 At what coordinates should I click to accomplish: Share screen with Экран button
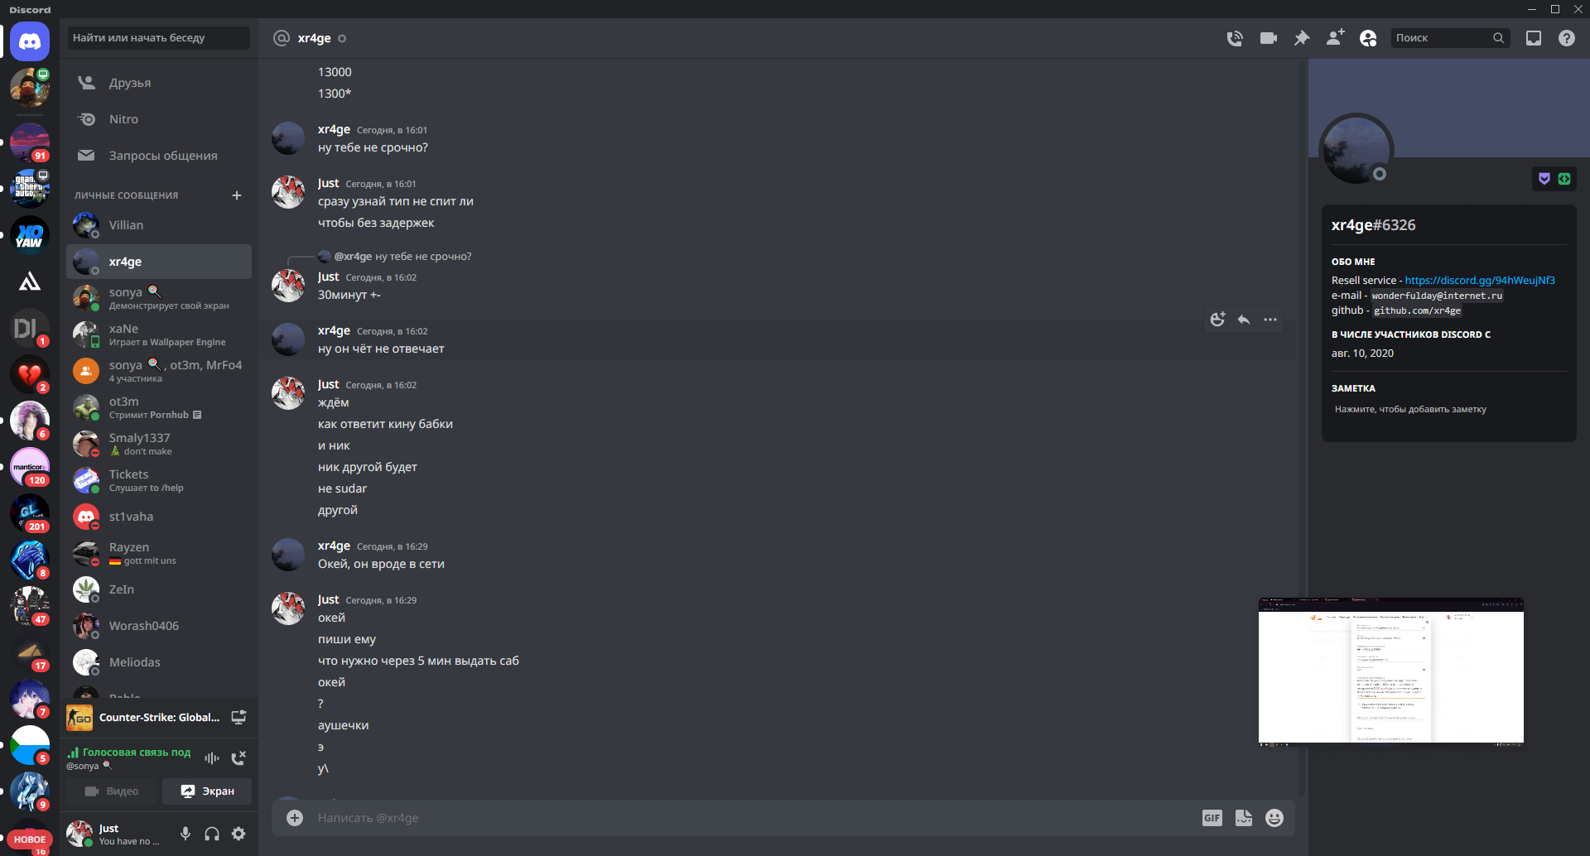207,791
